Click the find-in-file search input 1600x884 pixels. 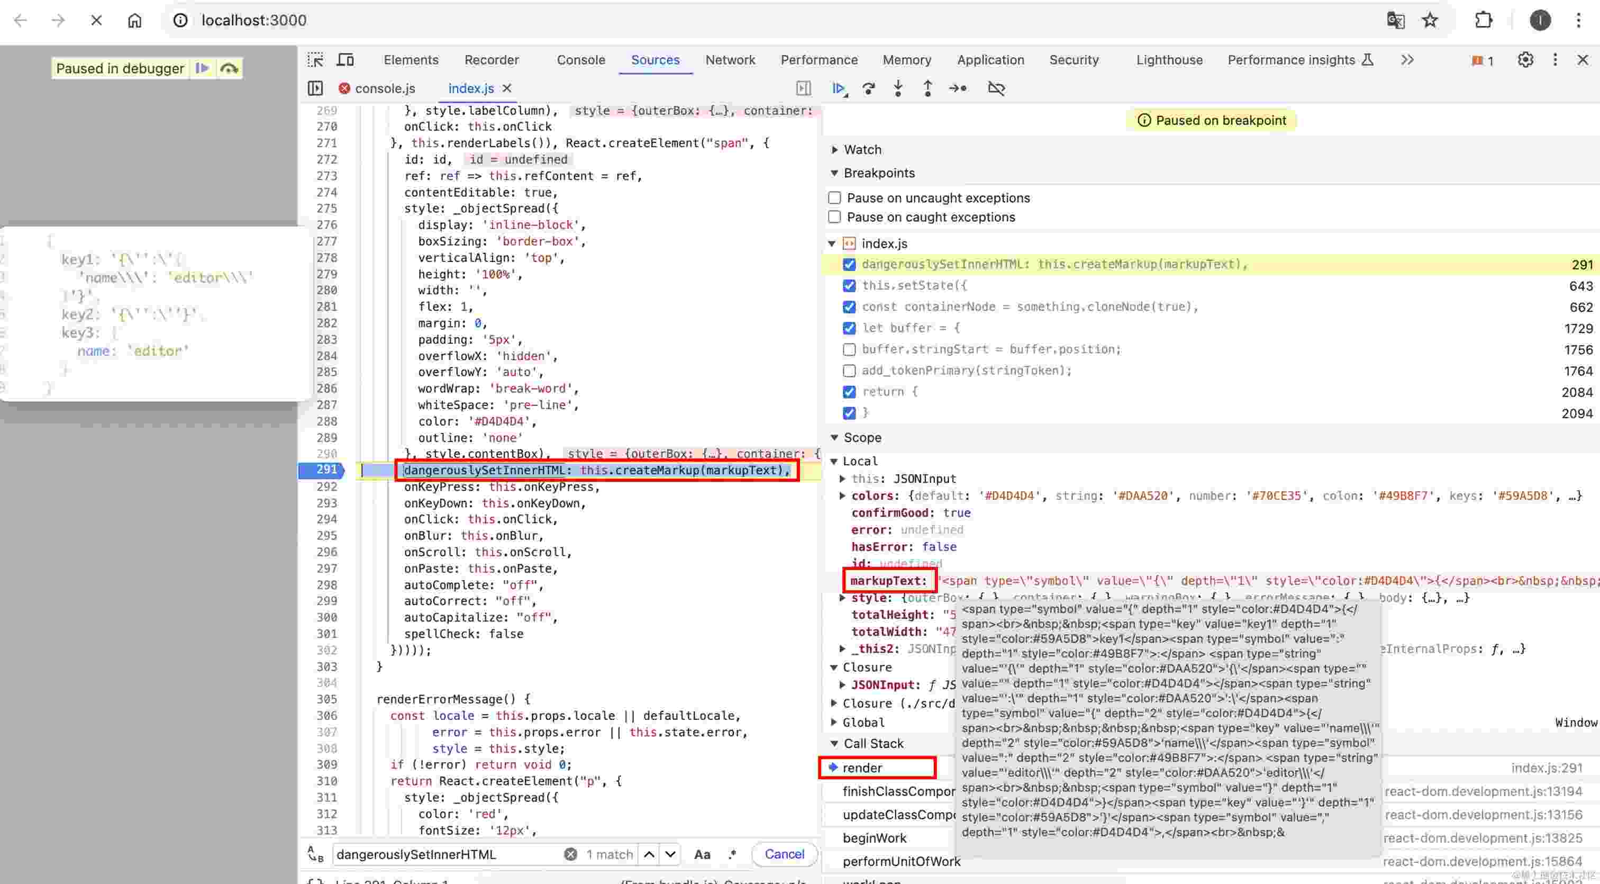(447, 854)
